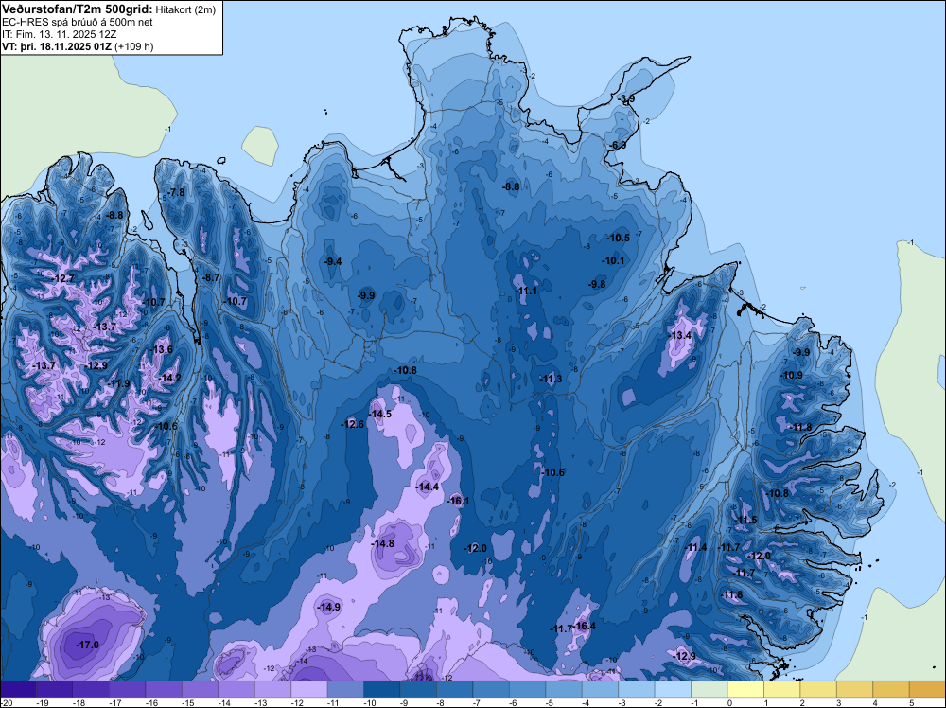Click the -11.1 temperature label
The height and width of the screenshot is (708, 946).
pyautogui.click(x=526, y=291)
